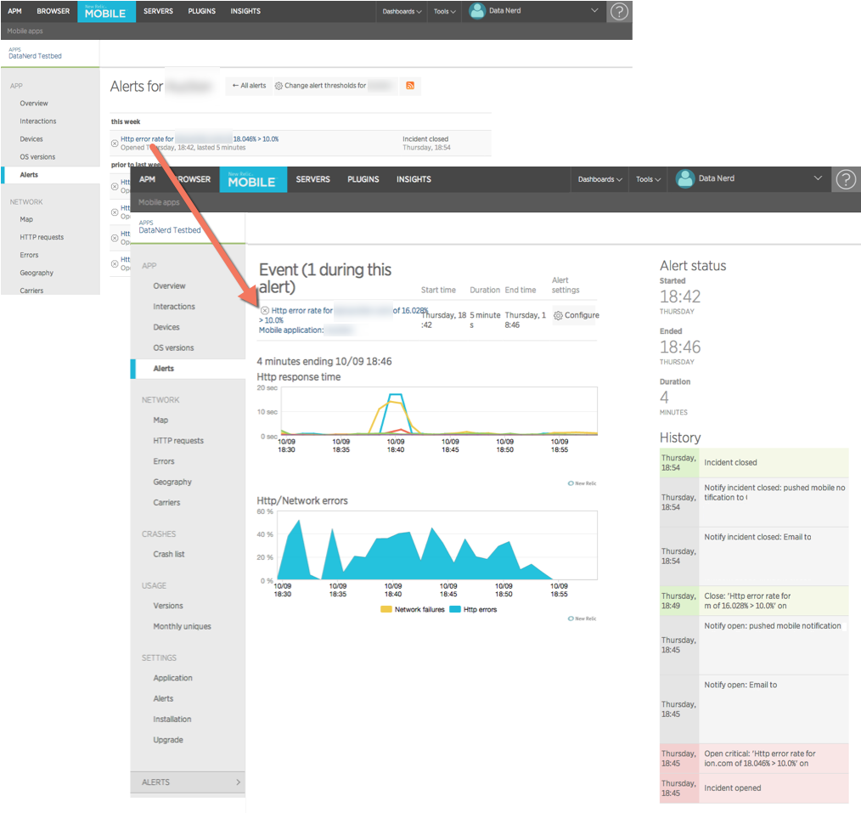This screenshot has width=861, height=813.
Task: Click Incident opened history entry
Action: click(753, 788)
